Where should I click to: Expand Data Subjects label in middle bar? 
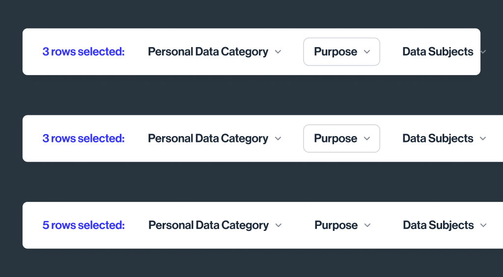pos(438,138)
